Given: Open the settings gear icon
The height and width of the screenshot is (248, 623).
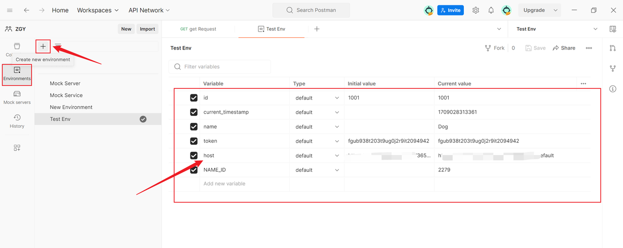Looking at the screenshot, I should coord(476,10).
